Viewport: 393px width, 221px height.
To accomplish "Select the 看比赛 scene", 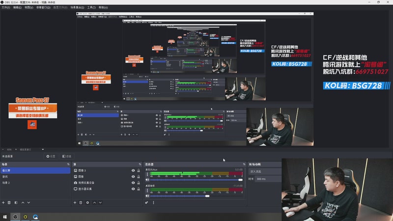I will point(35,170).
